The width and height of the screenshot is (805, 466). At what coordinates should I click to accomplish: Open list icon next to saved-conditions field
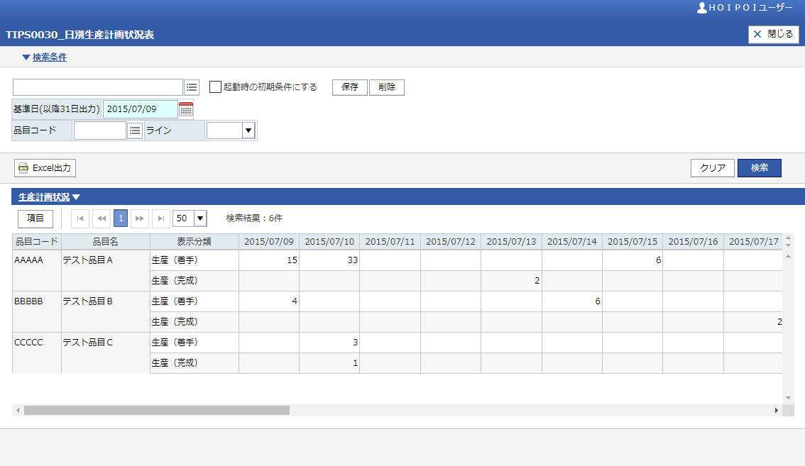(192, 87)
